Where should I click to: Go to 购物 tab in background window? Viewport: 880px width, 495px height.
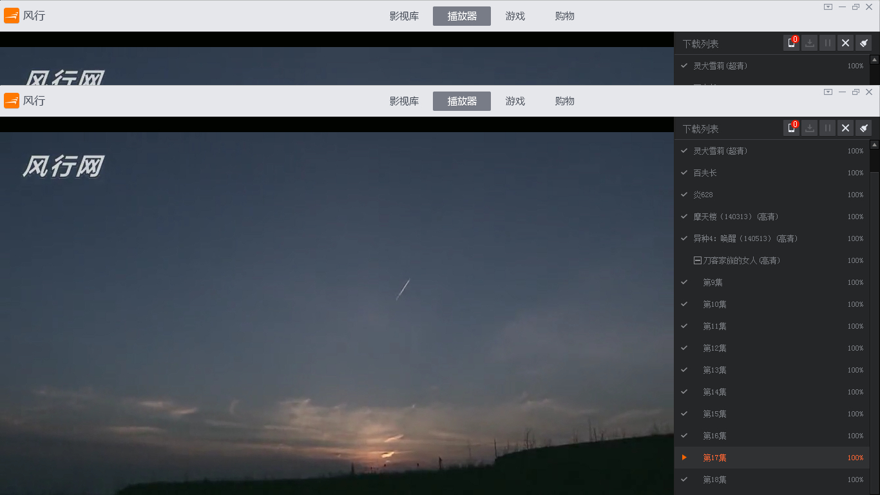[x=564, y=16]
